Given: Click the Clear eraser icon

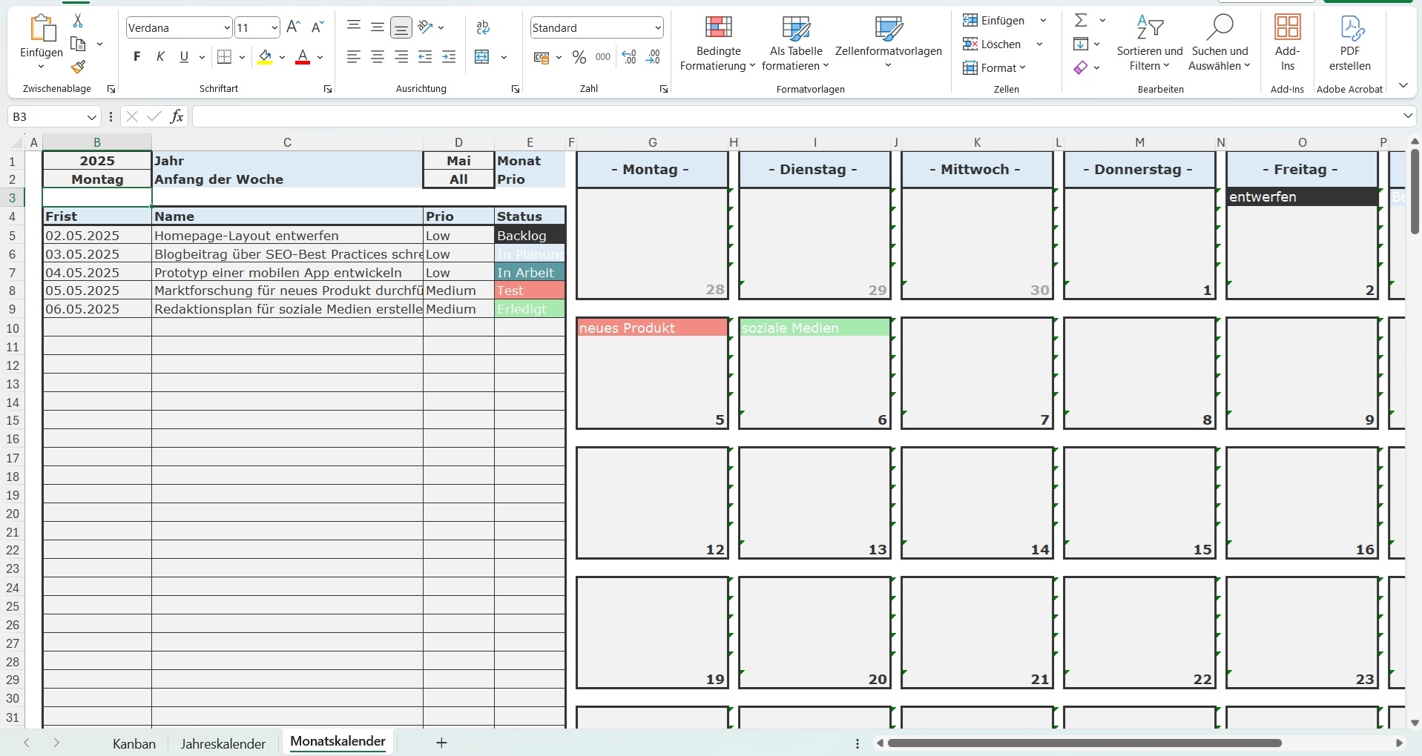Looking at the screenshot, I should pyautogui.click(x=1082, y=68).
